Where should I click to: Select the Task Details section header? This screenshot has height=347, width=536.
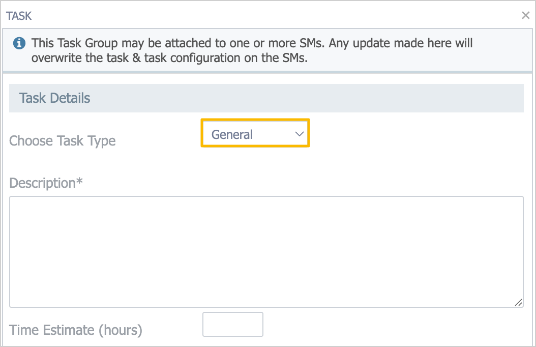click(54, 98)
